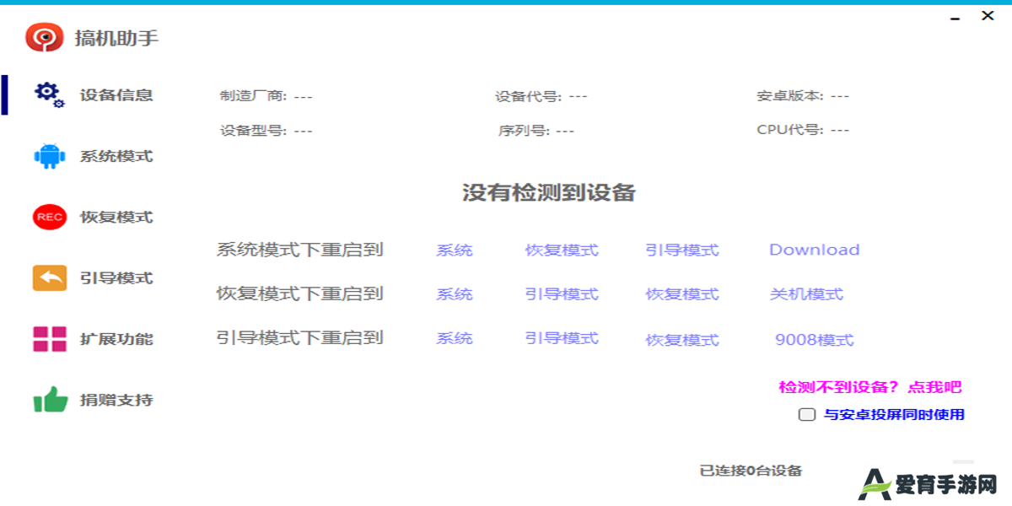Reboot to 系统 from 引导模式下重启到 row
The image size is (1012, 506).
[x=455, y=338]
